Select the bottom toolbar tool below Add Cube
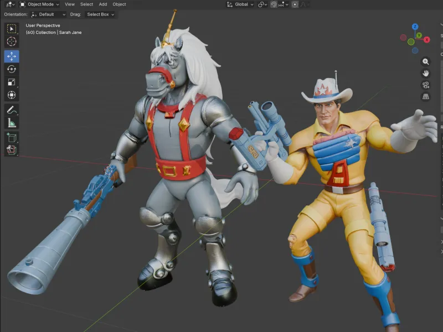 click(x=12, y=149)
